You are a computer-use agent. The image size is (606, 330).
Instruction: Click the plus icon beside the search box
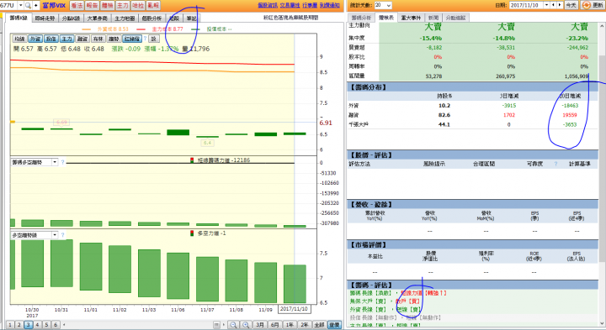36,5
